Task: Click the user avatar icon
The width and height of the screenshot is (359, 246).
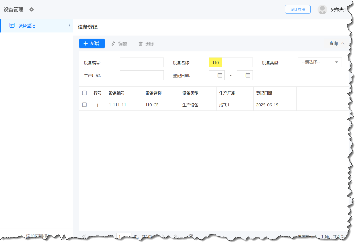Action: [322, 9]
